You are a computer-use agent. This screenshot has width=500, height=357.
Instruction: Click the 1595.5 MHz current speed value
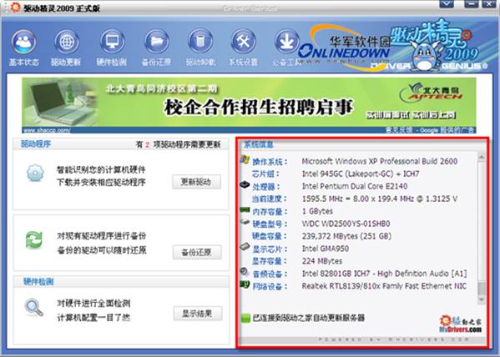380,199
